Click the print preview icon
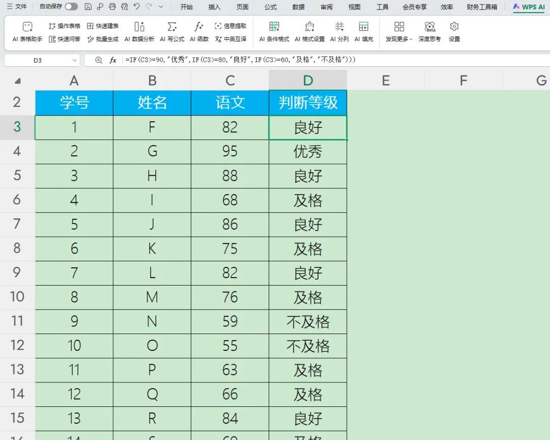 point(125,7)
